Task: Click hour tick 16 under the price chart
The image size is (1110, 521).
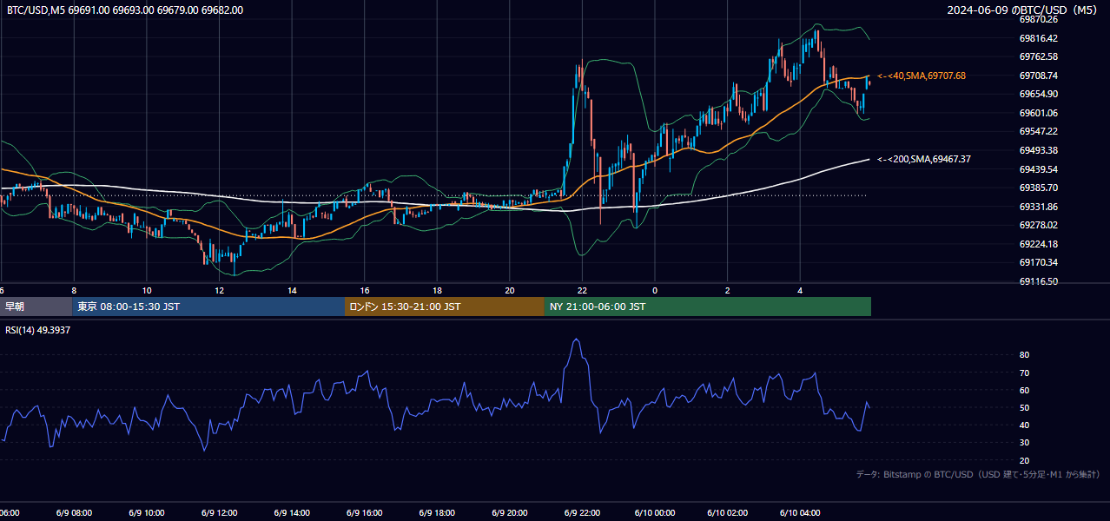Action: 365,290
